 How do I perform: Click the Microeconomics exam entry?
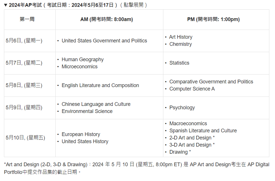(80, 67)
